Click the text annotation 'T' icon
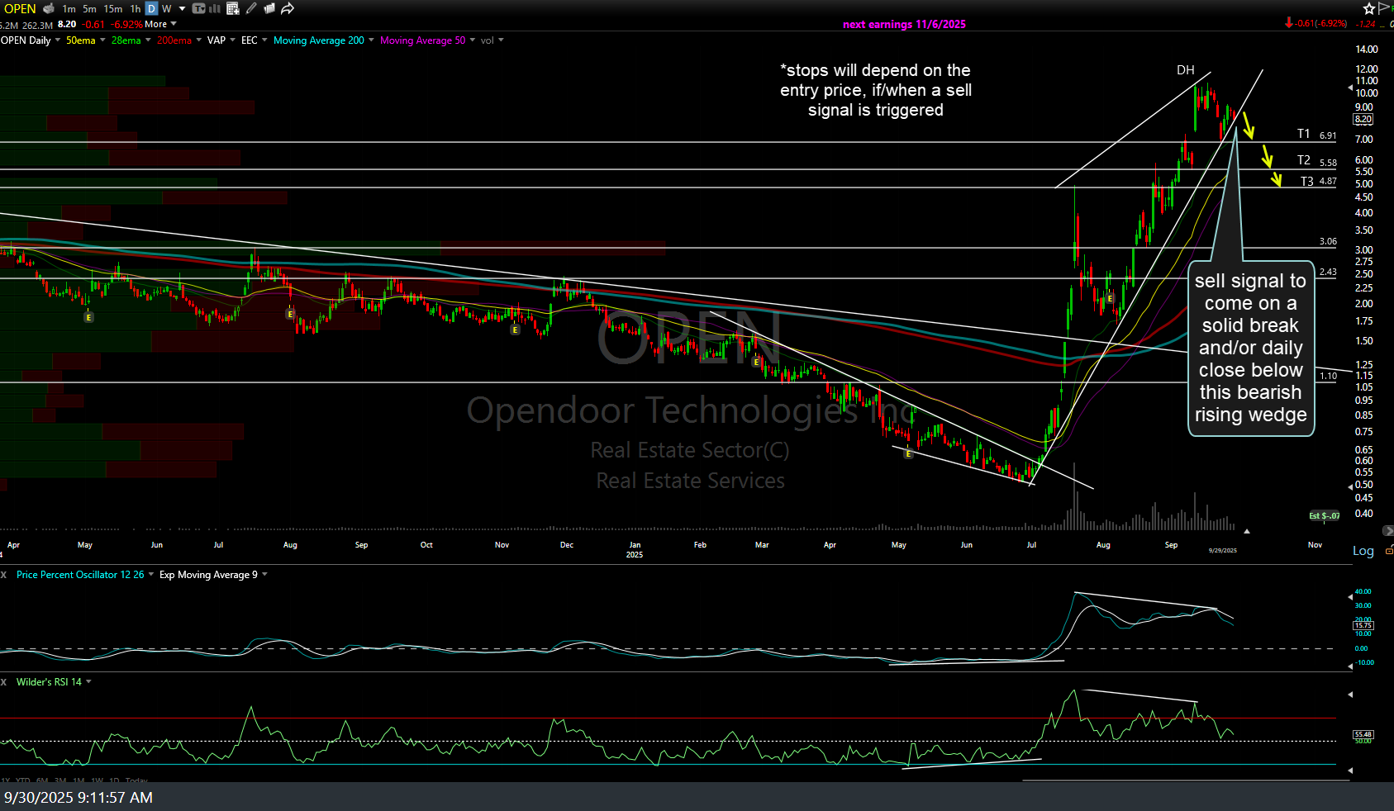1394x811 pixels. (198, 8)
